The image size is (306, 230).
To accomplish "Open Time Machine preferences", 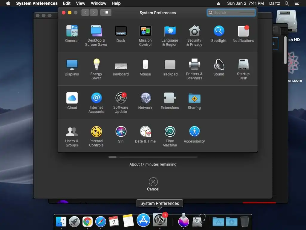I will point(170,136).
